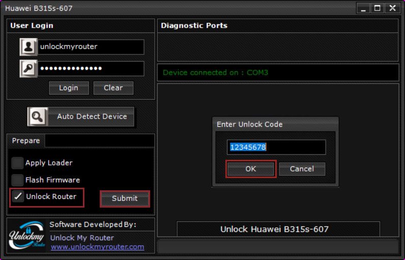This screenshot has width=405, height=260.
Task: Focus the username field containing unlockmyrouter
Action: click(x=91, y=47)
